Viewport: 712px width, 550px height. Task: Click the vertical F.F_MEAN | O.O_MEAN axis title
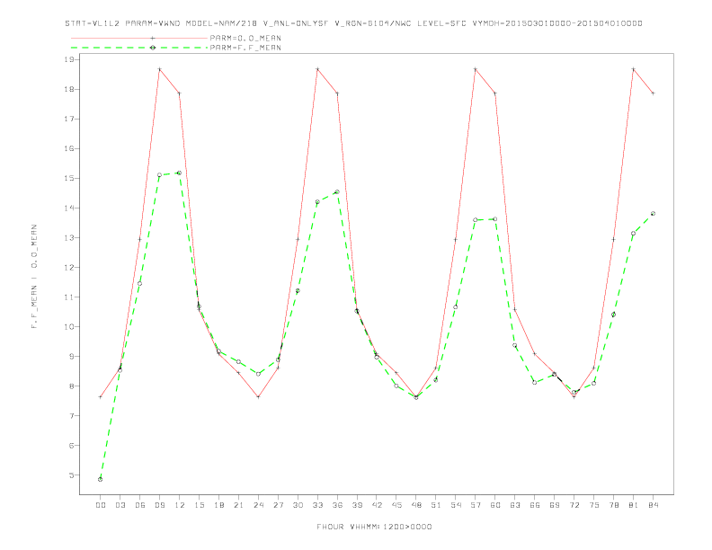(34, 277)
